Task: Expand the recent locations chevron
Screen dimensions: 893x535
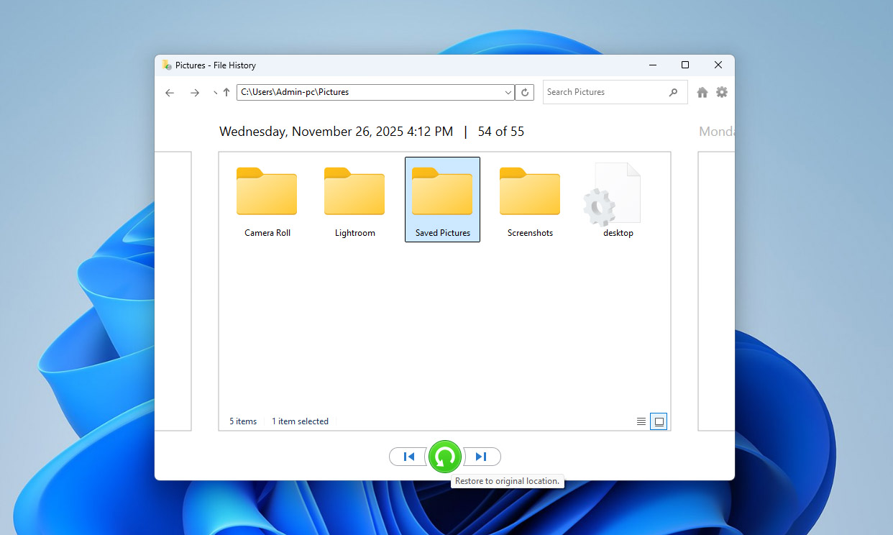Action: (214, 92)
